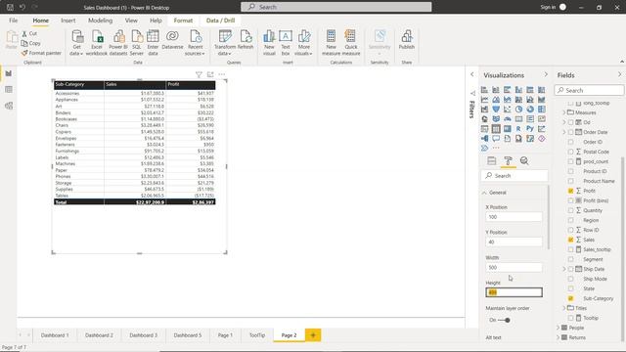Select the Table visual icon
The height and width of the screenshot is (352, 626).
point(496,129)
